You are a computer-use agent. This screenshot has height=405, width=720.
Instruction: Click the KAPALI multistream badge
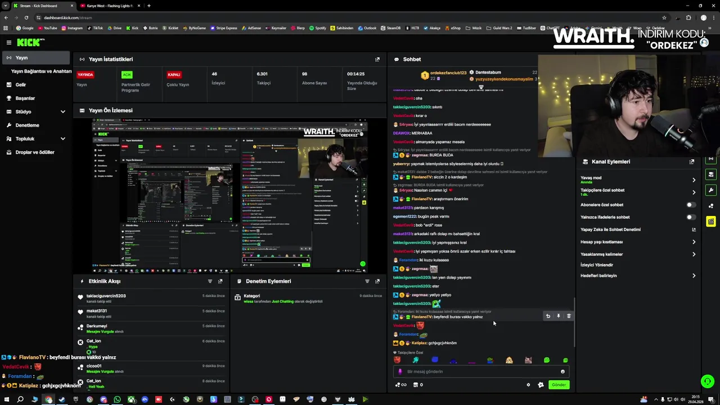(174, 74)
